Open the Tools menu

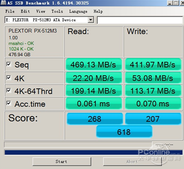tap(57, 11)
